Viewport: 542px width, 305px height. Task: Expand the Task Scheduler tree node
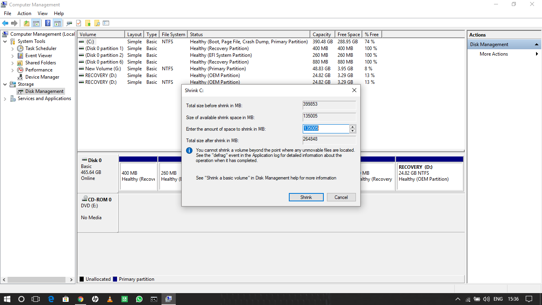(12, 48)
